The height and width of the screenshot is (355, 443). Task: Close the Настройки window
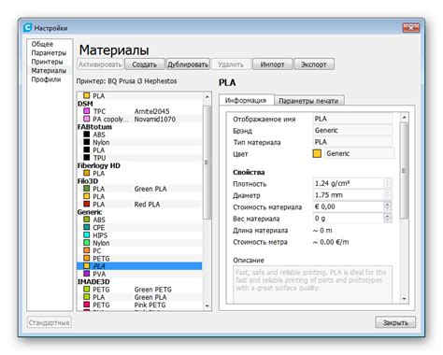click(411, 28)
